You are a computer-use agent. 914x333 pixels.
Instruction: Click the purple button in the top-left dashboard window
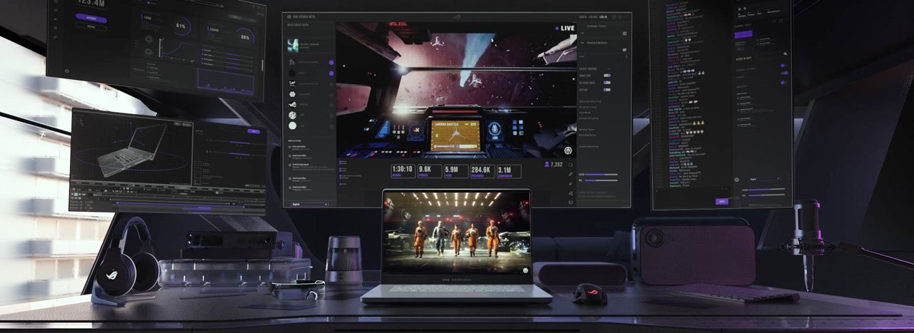[91, 19]
